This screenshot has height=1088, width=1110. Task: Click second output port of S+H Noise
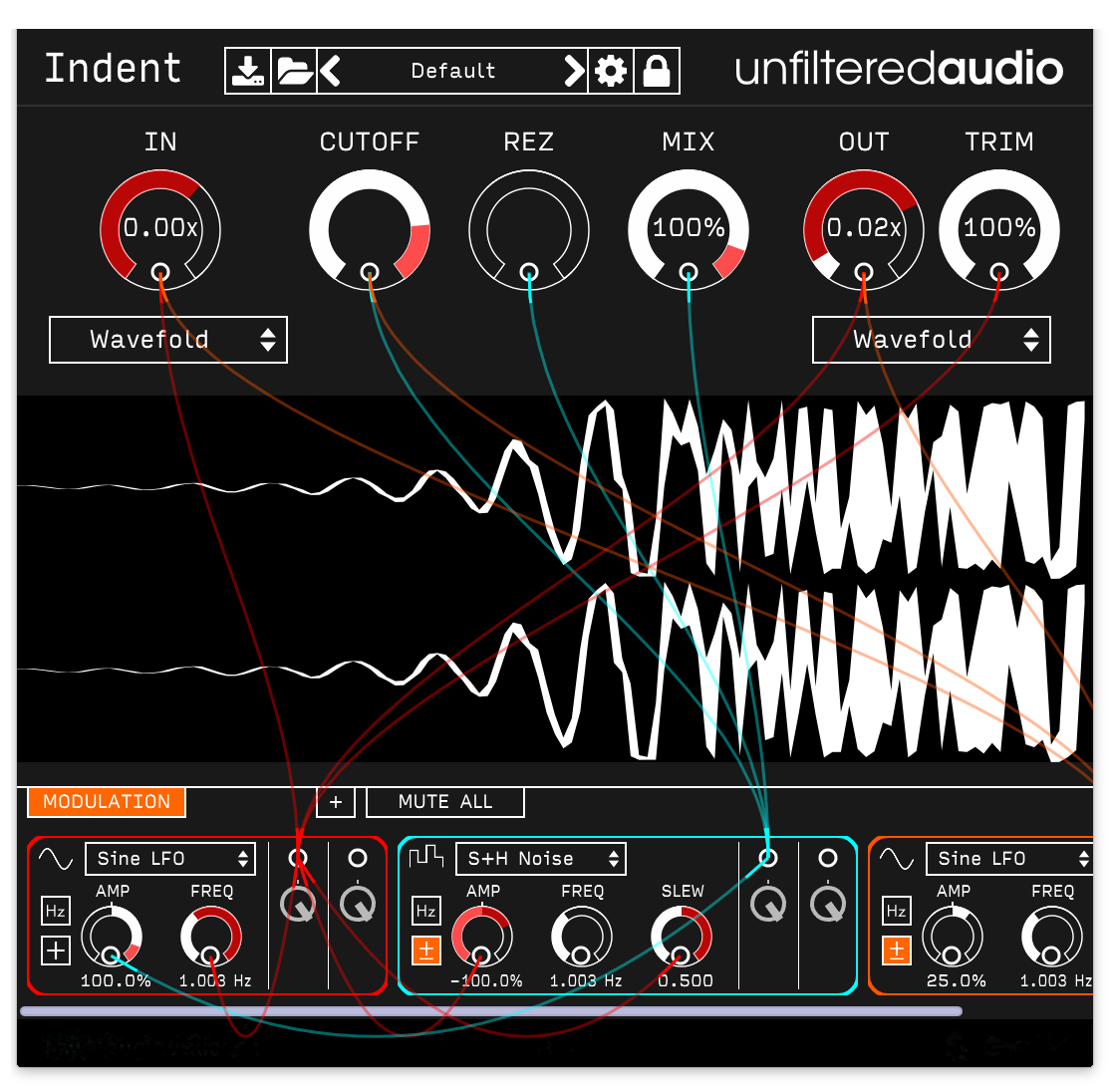tap(828, 858)
